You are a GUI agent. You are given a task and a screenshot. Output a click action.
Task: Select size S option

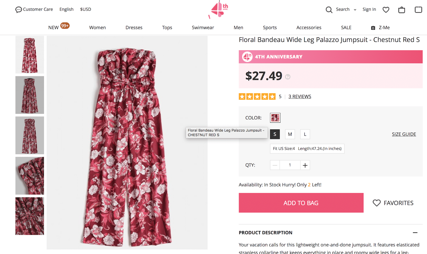click(275, 134)
